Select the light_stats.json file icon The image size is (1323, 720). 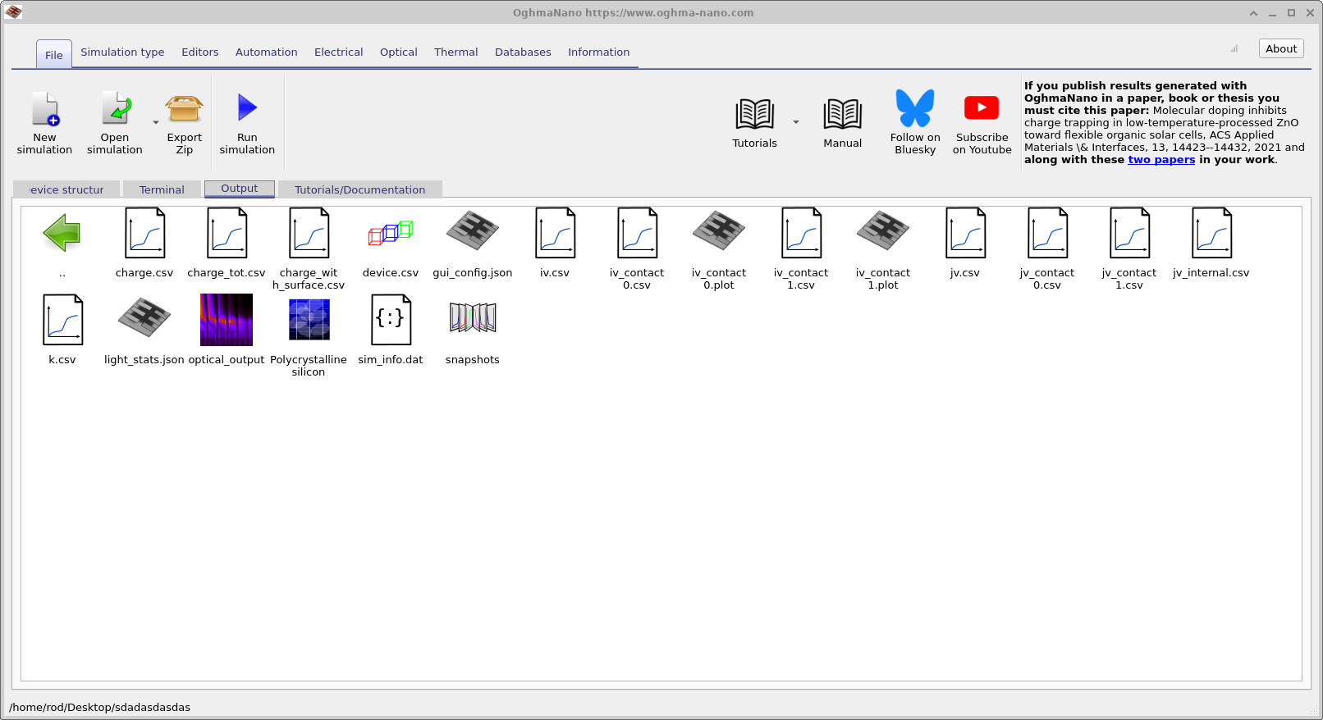[144, 318]
